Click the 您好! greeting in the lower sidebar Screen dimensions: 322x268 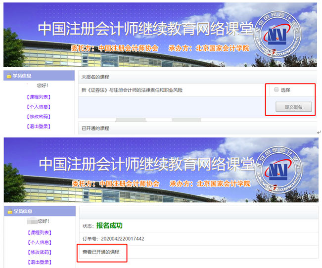click(x=44, y=221)
